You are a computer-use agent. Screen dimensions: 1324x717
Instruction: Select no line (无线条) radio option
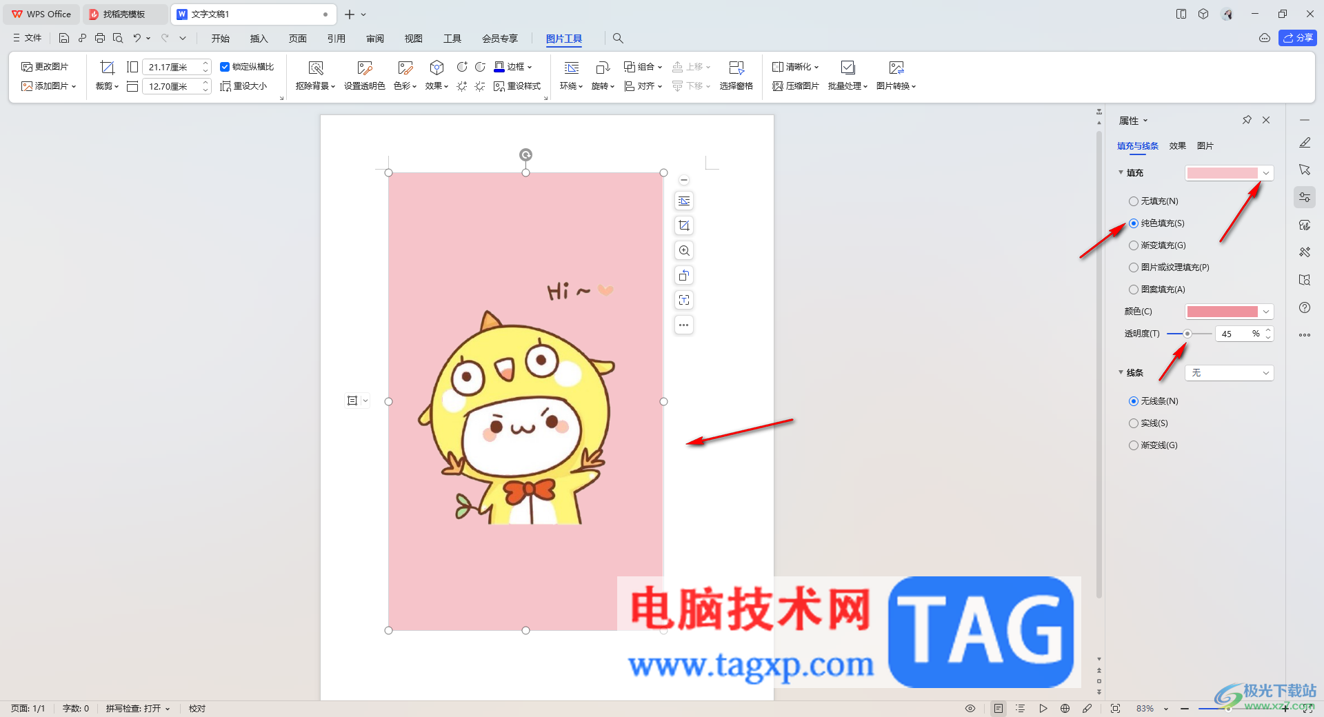(x=1134, y=401)
